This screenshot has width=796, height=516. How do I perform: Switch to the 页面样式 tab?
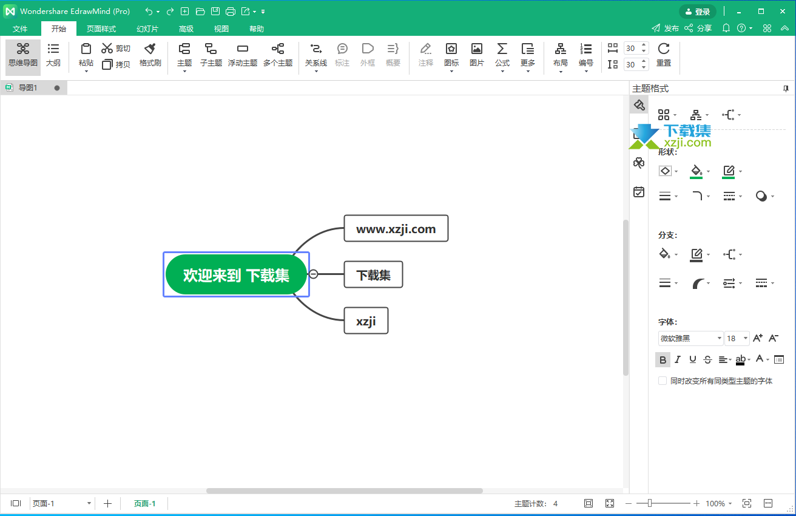[x=101, y=29]
